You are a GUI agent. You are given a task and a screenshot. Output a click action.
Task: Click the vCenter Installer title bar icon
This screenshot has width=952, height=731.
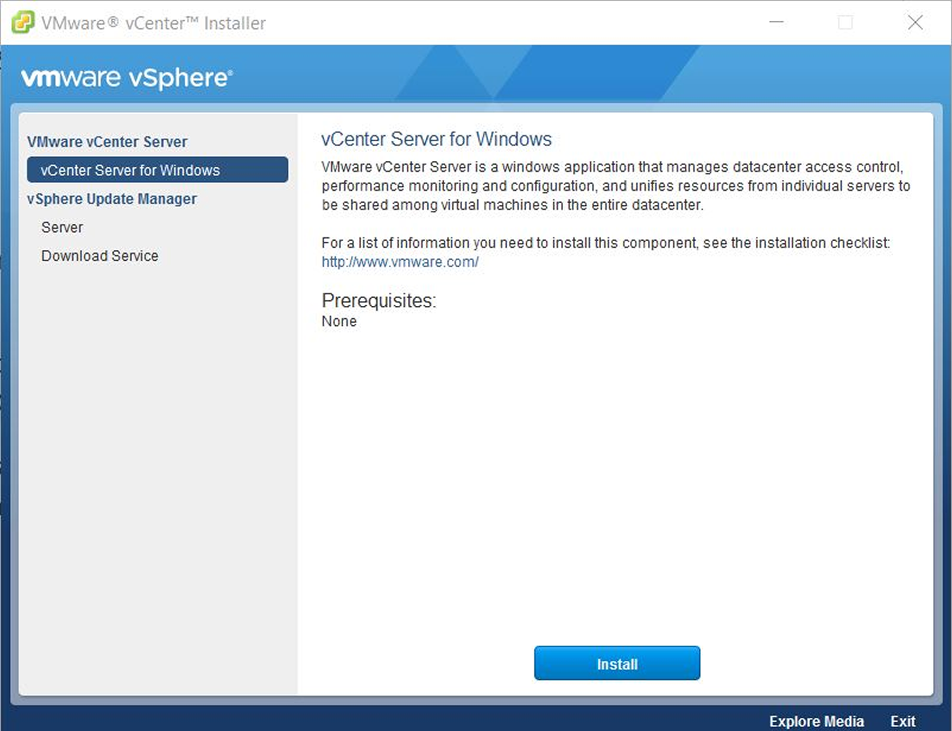(23, 23)
